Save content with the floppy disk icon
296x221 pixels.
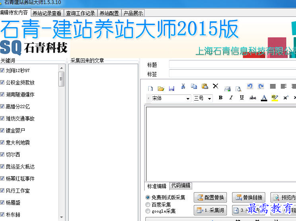pos(171,88)
